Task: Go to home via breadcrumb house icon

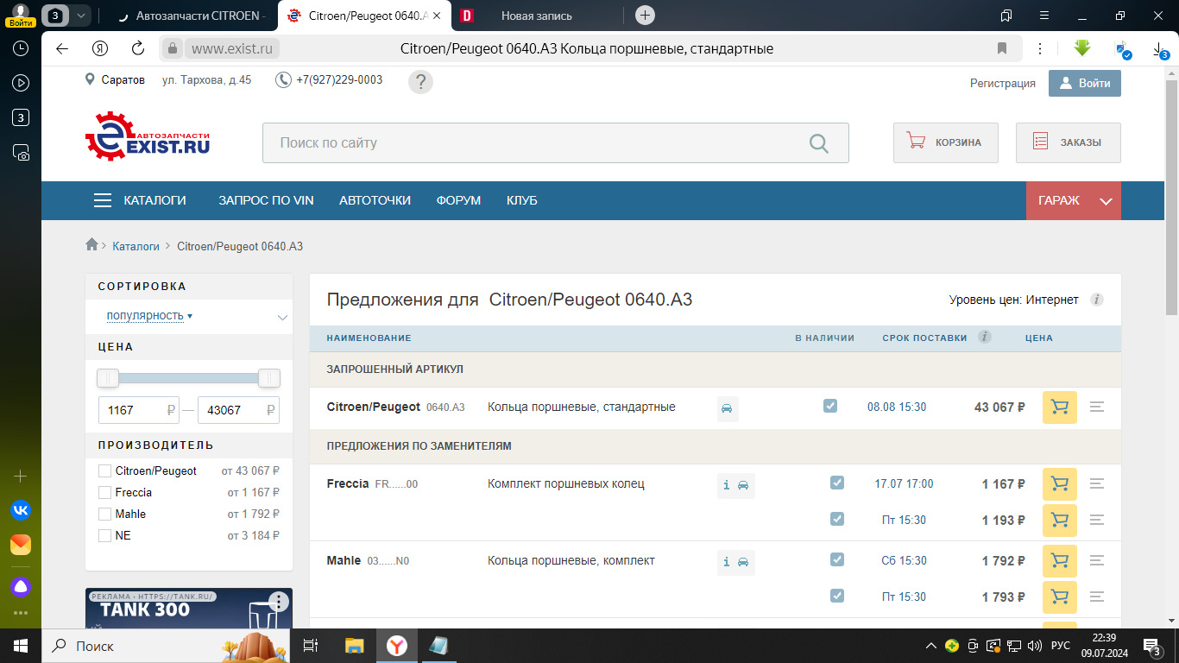Action: (91, 245)
